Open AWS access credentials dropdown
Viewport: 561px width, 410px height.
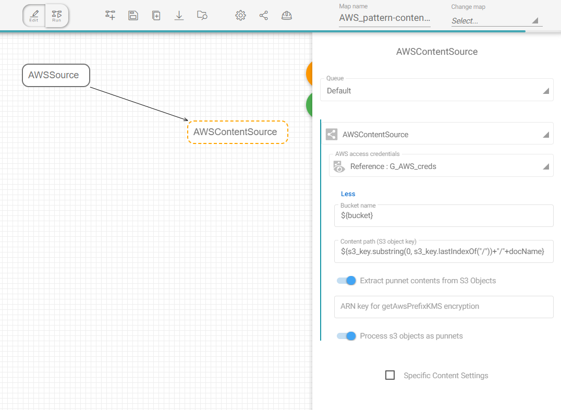point(441,165)
